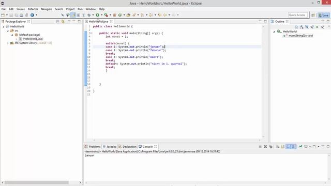The width and height of the screenshot is (331, 186).
Task: Click the New Java Package icon
Action: tap(115, 15)
